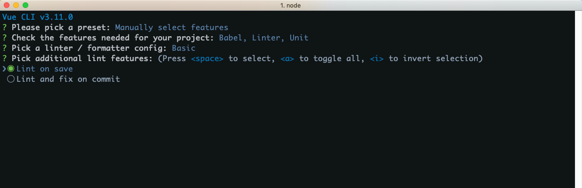Click the "Manually select features" answer

(172, 27)
